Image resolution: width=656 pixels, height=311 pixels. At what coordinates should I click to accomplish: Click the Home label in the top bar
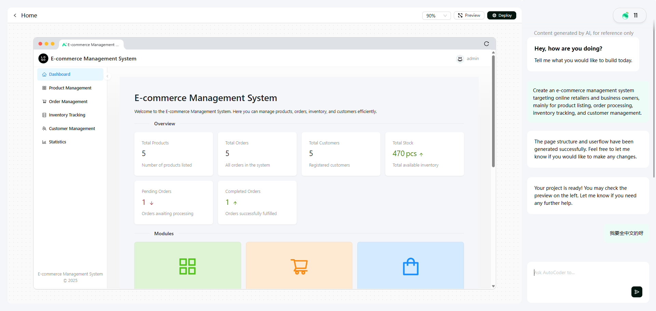point(29,15)
